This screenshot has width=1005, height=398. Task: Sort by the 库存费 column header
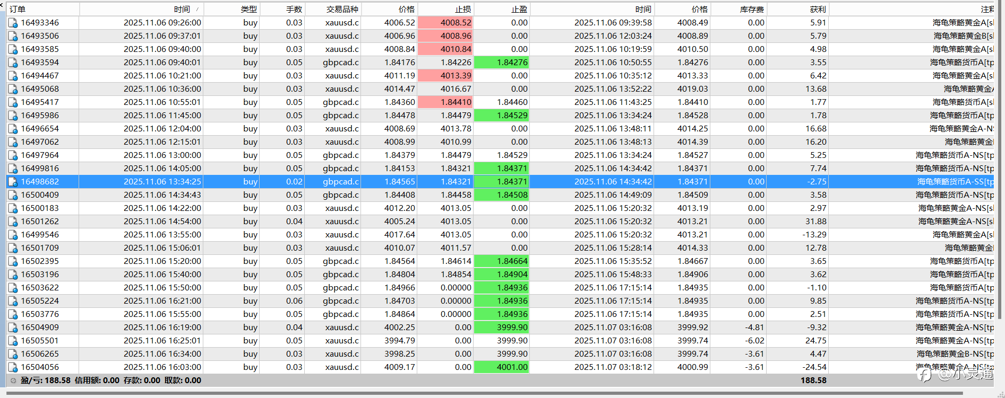pos(739,9)
